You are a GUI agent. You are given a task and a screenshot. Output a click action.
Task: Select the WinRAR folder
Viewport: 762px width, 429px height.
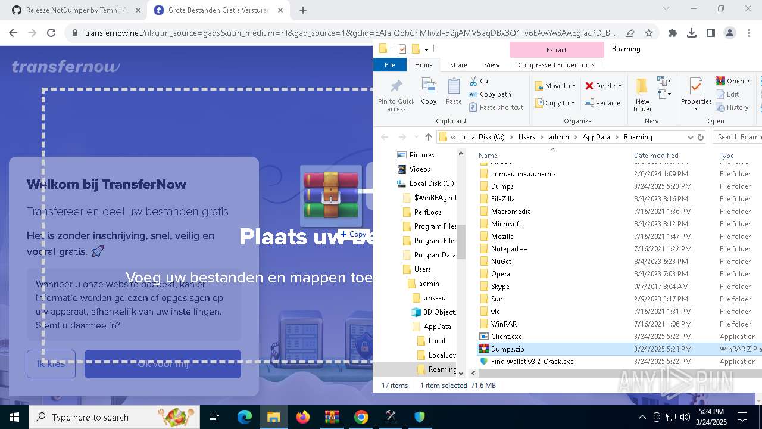point(504,324)
